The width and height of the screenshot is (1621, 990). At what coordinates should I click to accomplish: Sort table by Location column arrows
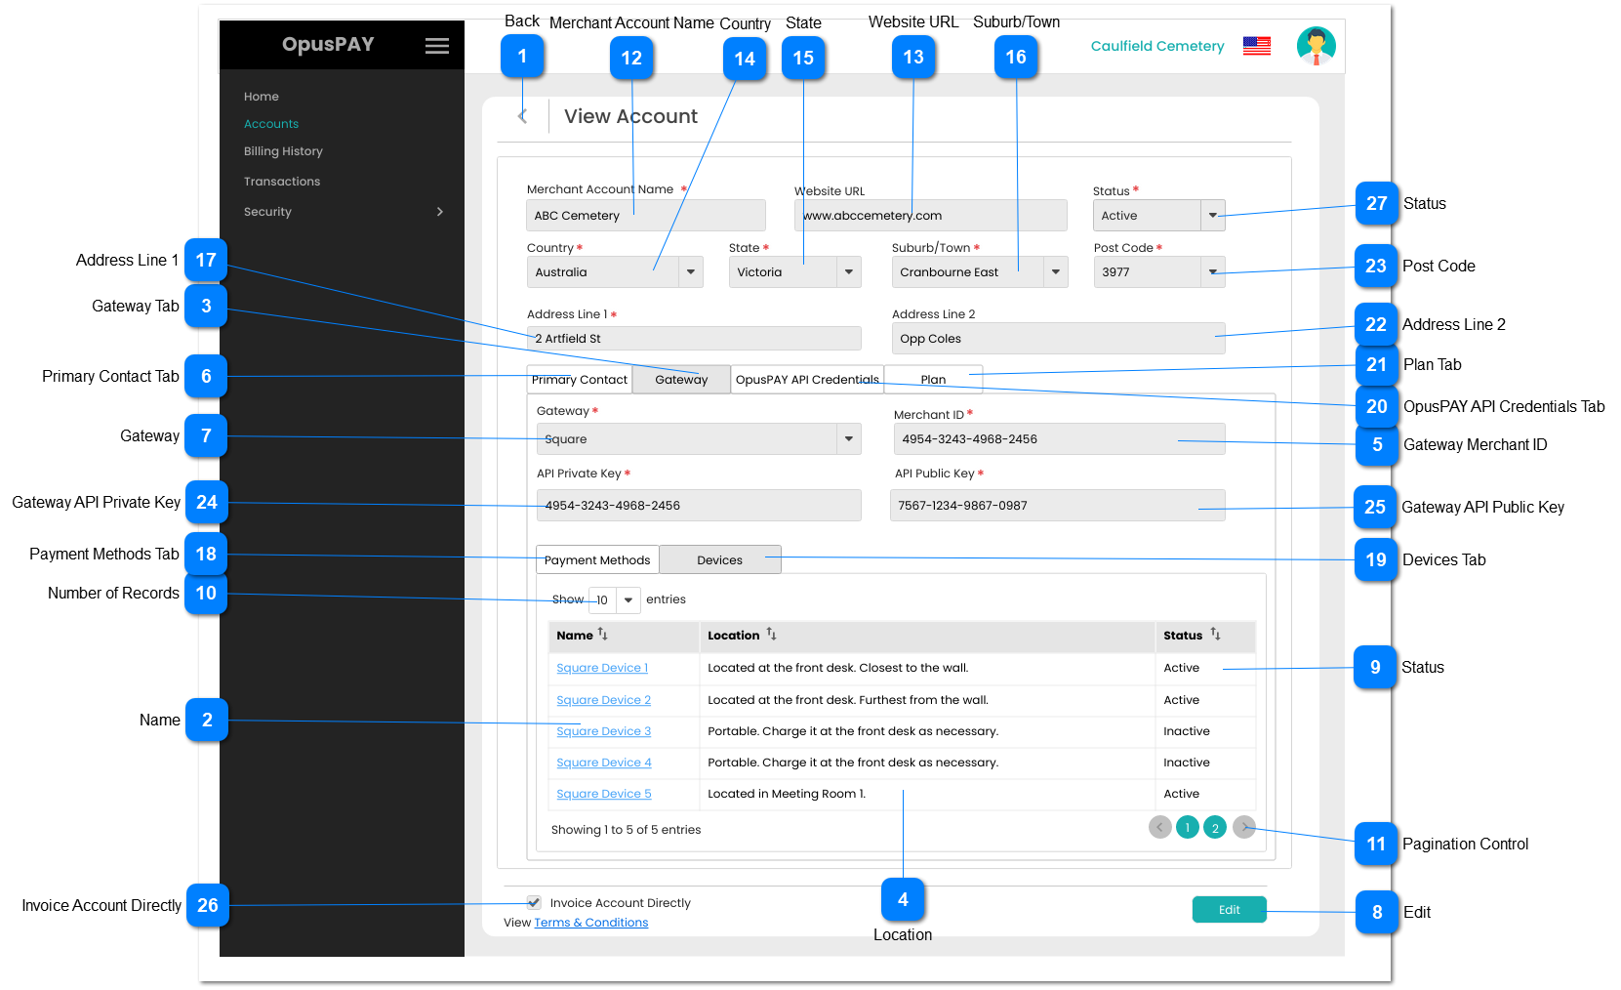[771, 635]
